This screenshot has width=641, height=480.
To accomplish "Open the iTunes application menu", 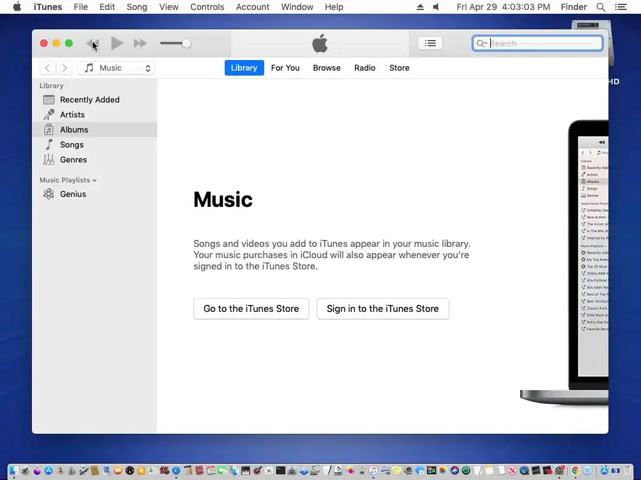I will pos(48,7).
